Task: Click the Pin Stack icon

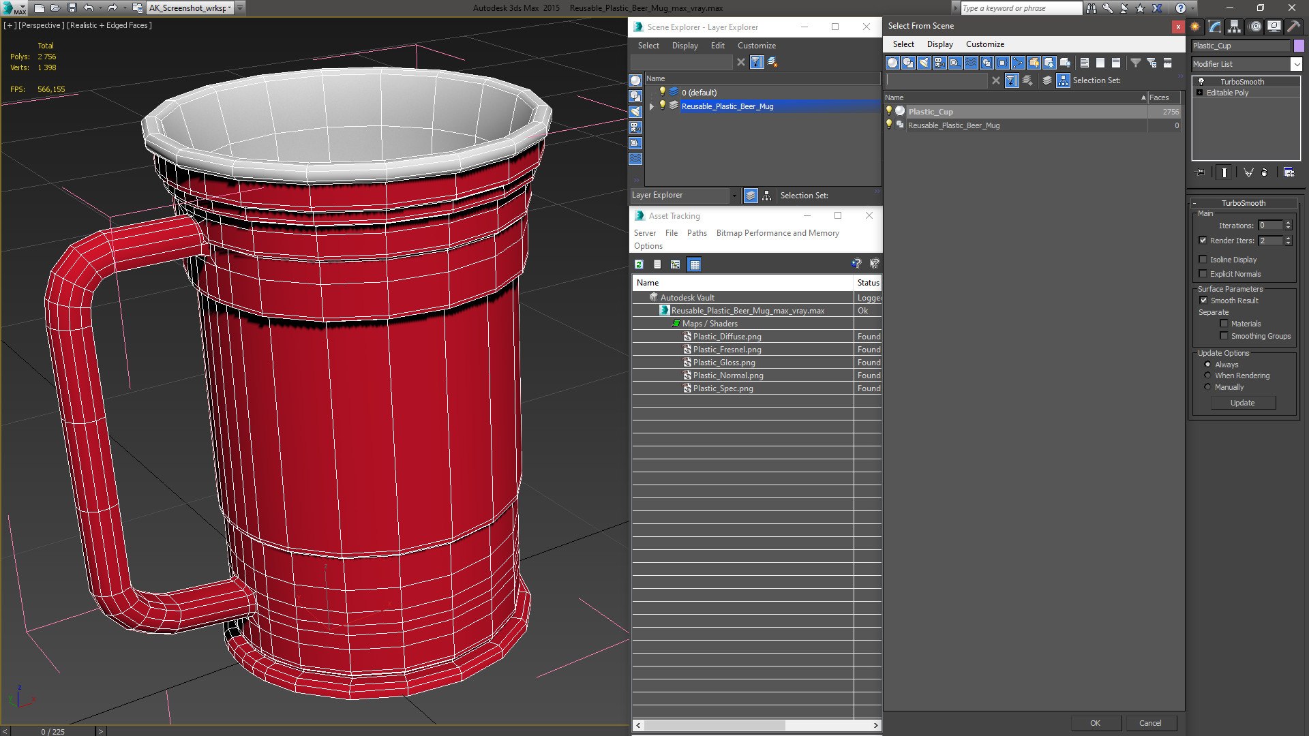Action: tap(1201, 172)
